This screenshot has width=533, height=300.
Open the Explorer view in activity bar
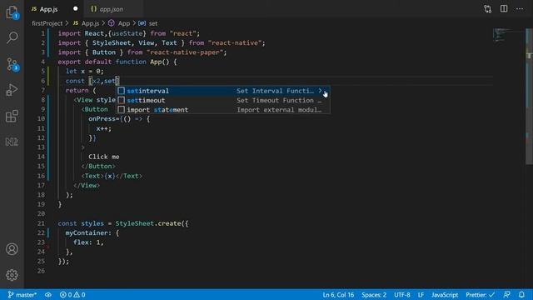pyautogui.click(x=12, y=12)
